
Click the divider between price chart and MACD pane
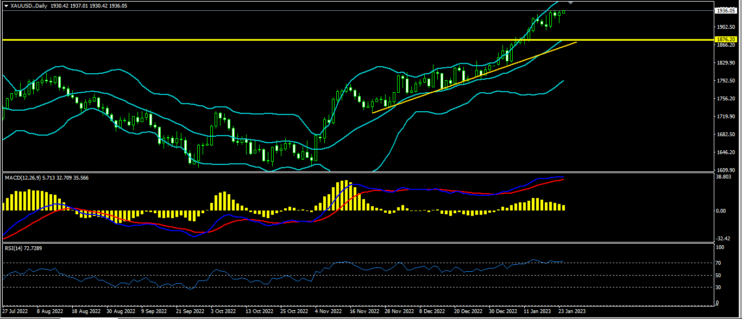click(359, 173)
